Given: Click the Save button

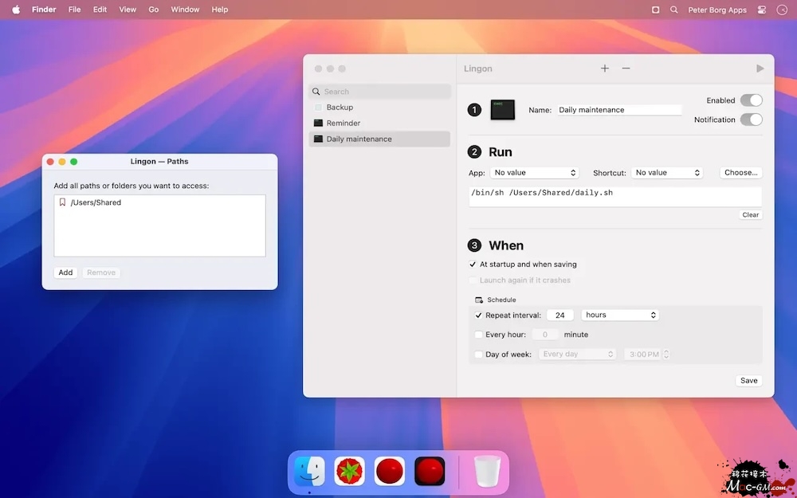Looking at the screenshot, I should coord(748,381).
